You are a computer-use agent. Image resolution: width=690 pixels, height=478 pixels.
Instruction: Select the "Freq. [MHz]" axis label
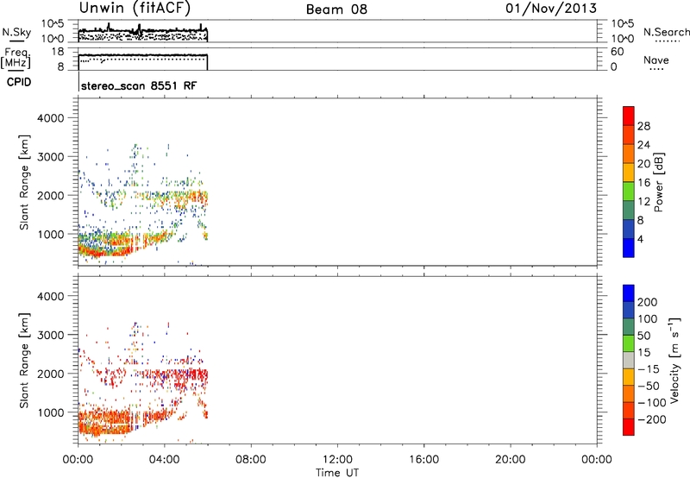pyautogui.click(x=16, y=59)
